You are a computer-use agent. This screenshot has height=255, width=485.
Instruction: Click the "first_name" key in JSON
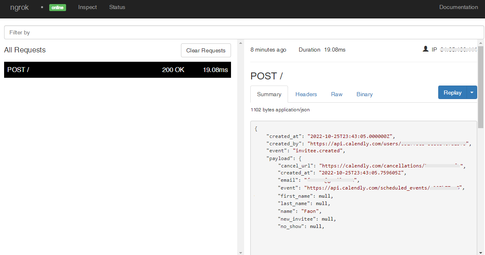pos(295,196)
